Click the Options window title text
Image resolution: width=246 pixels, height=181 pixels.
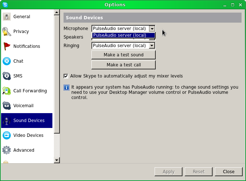(x=115, y=5)
